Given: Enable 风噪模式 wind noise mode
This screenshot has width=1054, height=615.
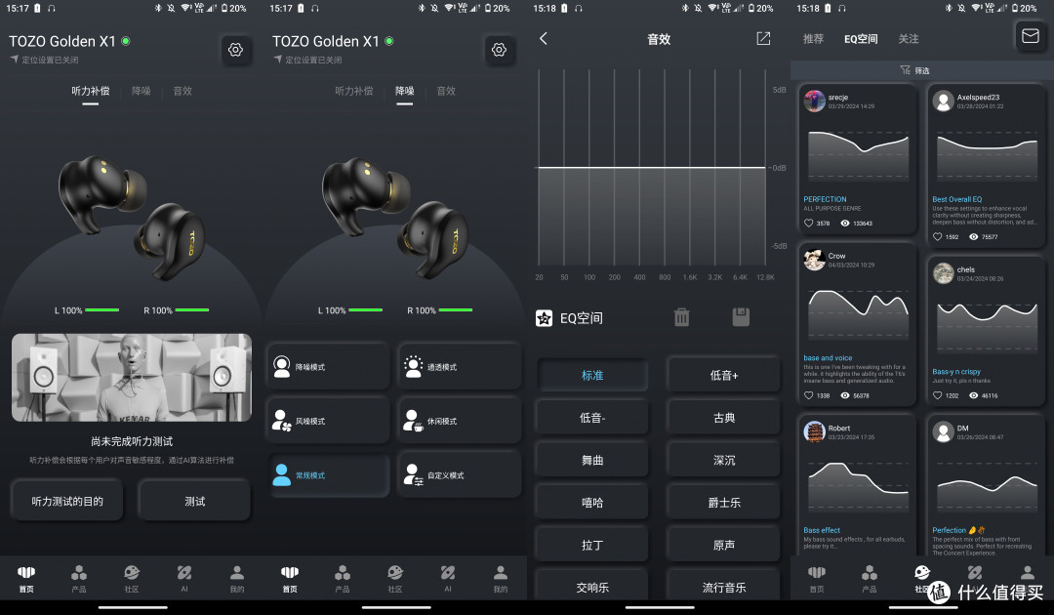Looking at the screenshot, I should 329,421.
